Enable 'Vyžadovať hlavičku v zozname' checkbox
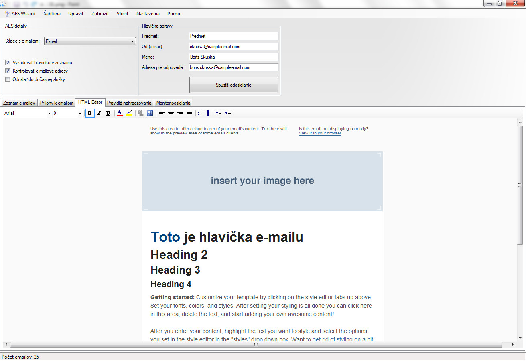The image size is (526, 361). click(8, 63)
